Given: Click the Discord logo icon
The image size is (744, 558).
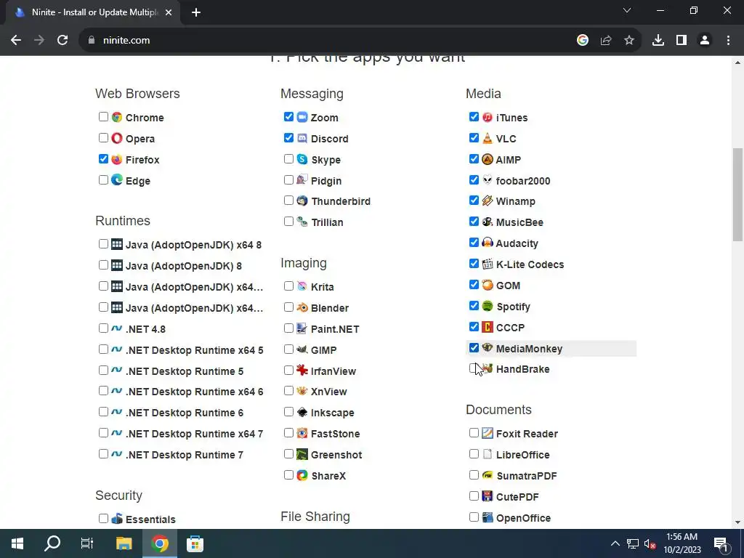Looking at the screenshot, I should coord(302,138).
